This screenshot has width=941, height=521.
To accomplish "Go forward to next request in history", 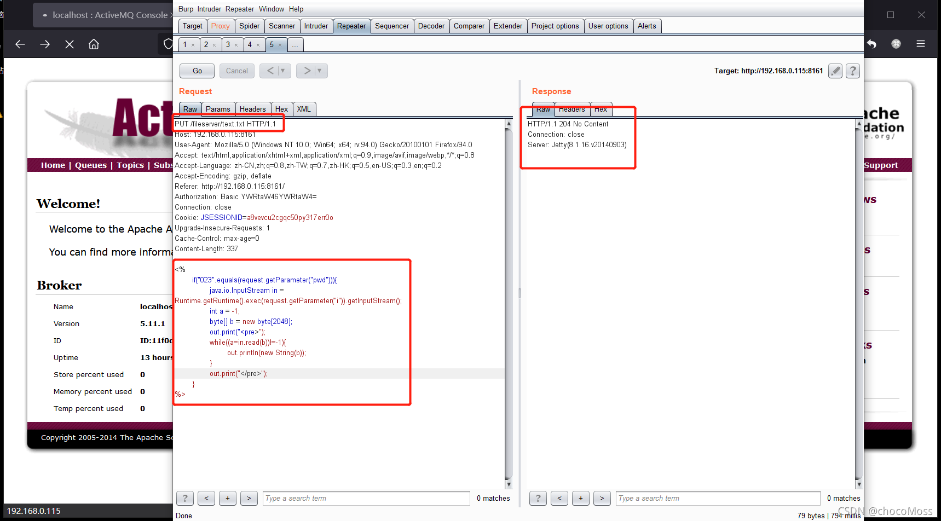I will coord(307,71).
